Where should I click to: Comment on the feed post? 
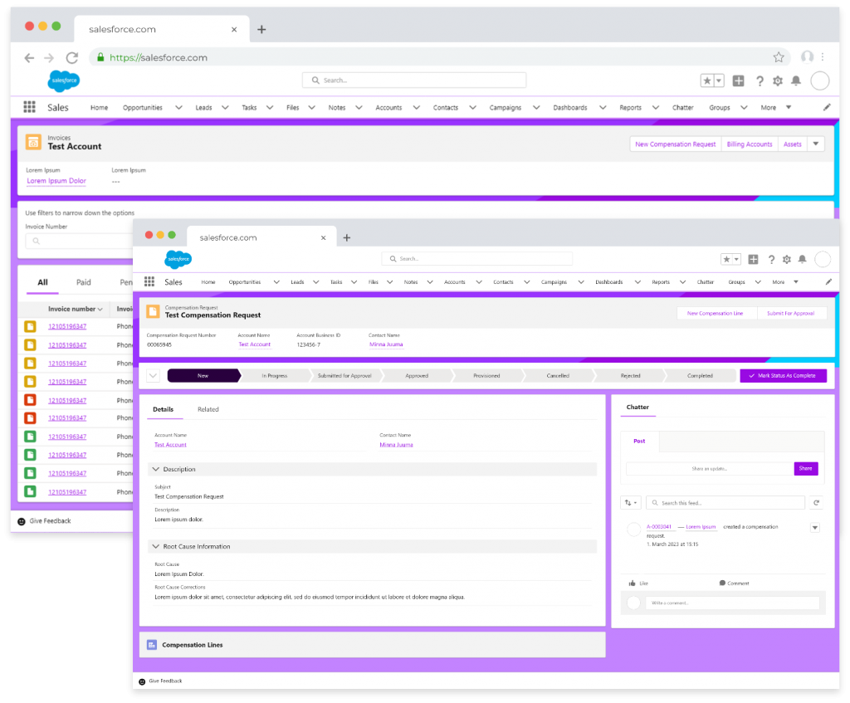coord(734,583)
